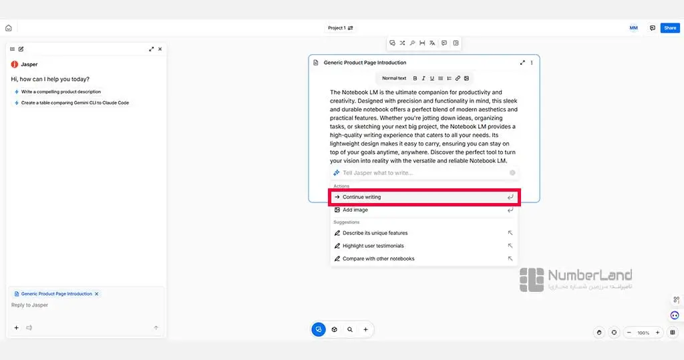Select Continue writing action
The image size is (684, 360).
click(424, 197)
